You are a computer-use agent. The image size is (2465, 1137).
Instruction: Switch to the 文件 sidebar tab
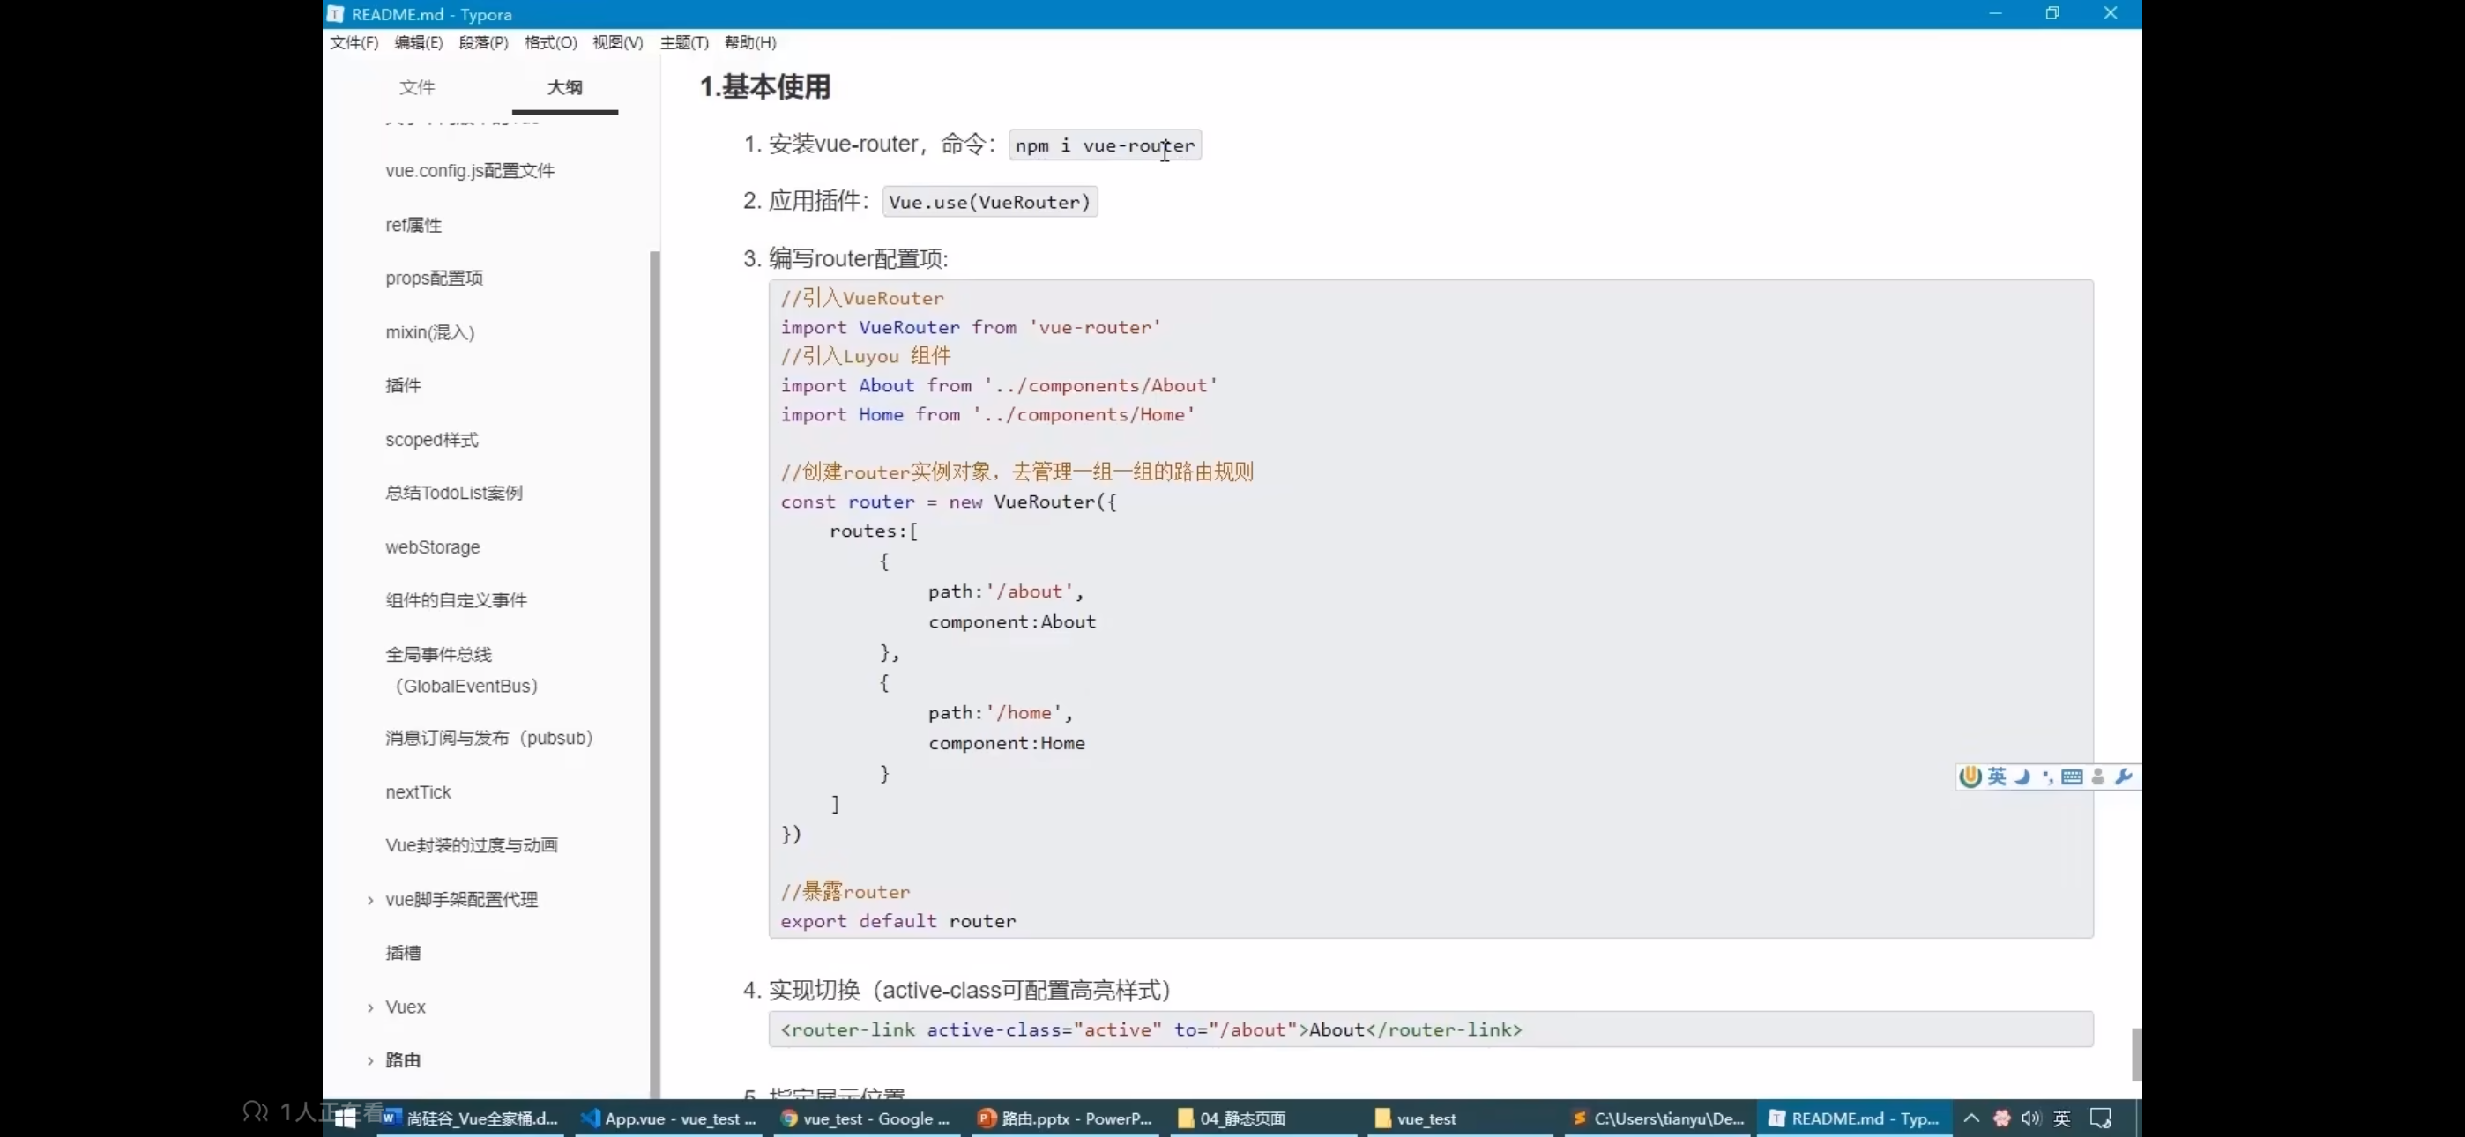coord(416,87)
